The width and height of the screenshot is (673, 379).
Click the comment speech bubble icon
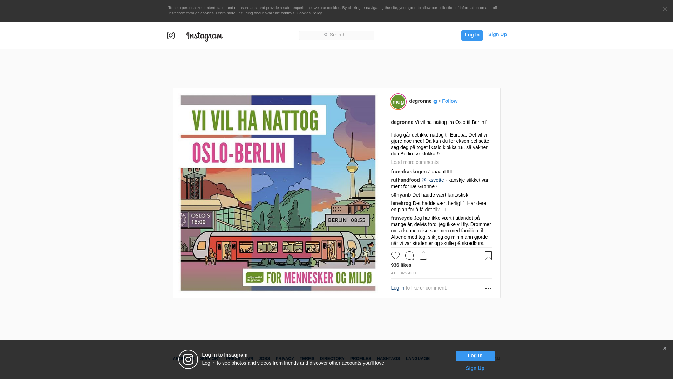pyautogui.click(x=409, y=255)
